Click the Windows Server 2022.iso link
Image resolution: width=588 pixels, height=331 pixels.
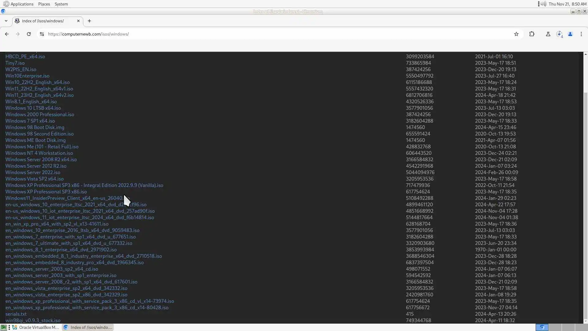[33, 172]
